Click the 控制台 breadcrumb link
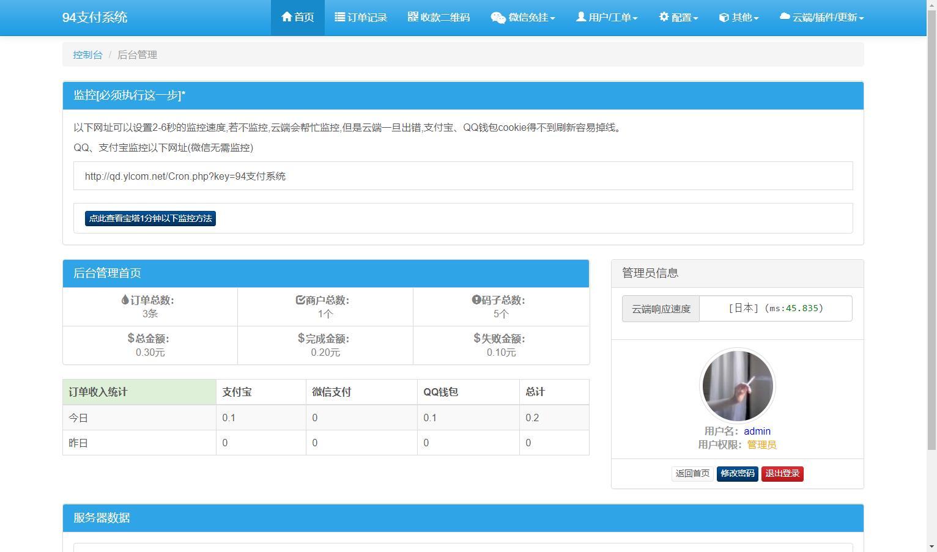Image resolution: width=937 pixels, height=552 pixels. (87, 54)
